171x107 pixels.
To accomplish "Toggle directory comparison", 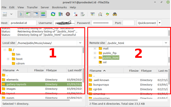I will pos(100,14).
